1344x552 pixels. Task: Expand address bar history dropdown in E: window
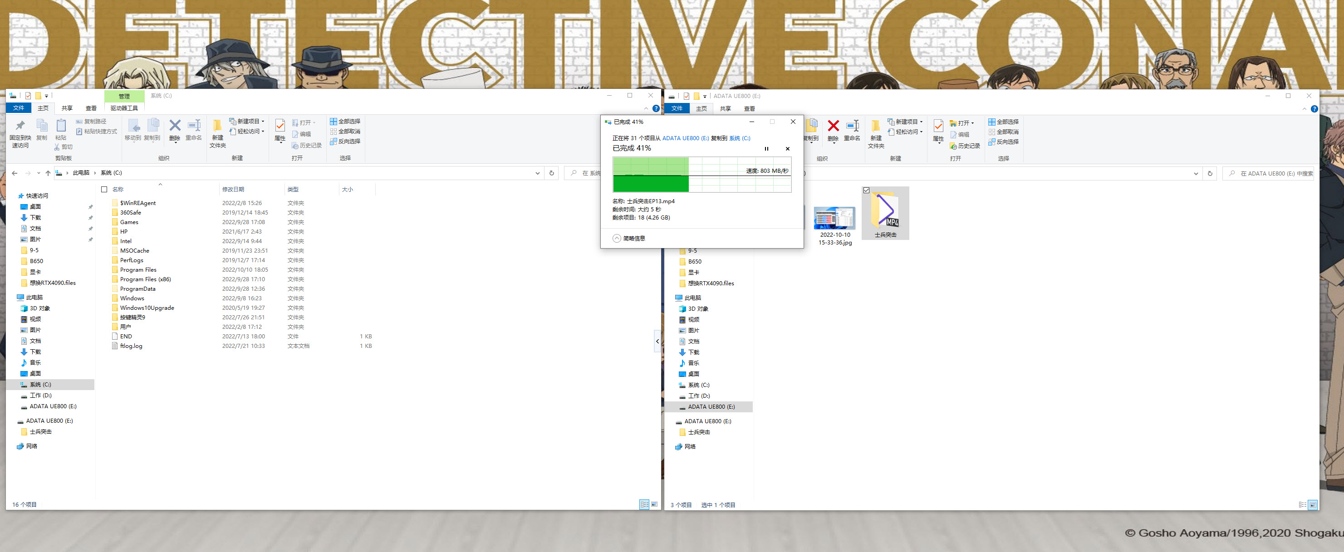[1195, 173]
